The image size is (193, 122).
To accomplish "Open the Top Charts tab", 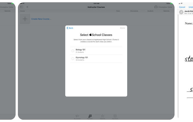I will tap(115, 117).
